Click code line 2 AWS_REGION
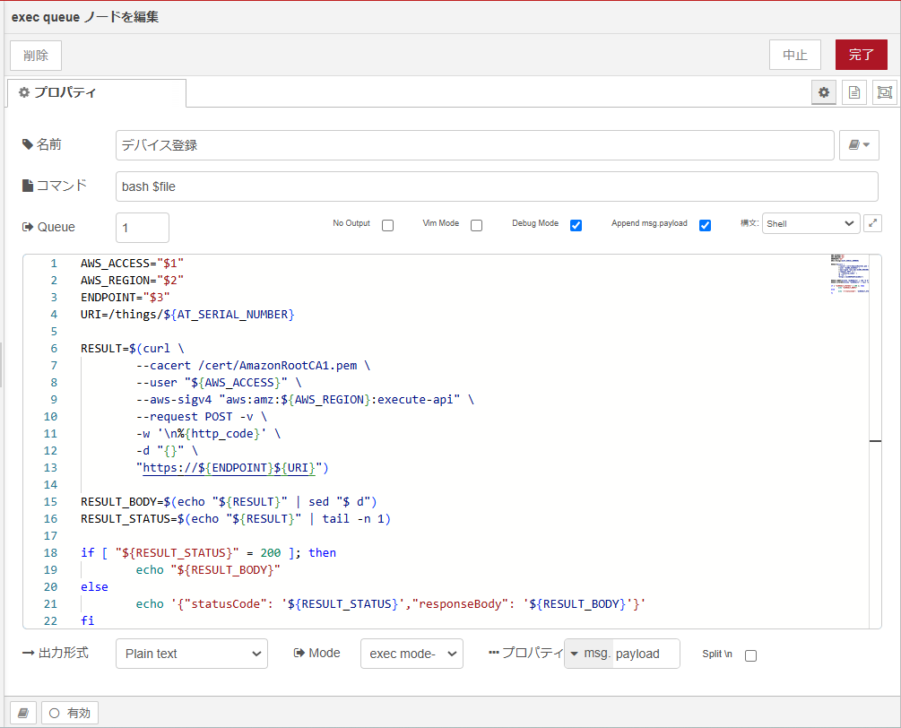This screenshot has height=728, width=901. tap(132, 281)
